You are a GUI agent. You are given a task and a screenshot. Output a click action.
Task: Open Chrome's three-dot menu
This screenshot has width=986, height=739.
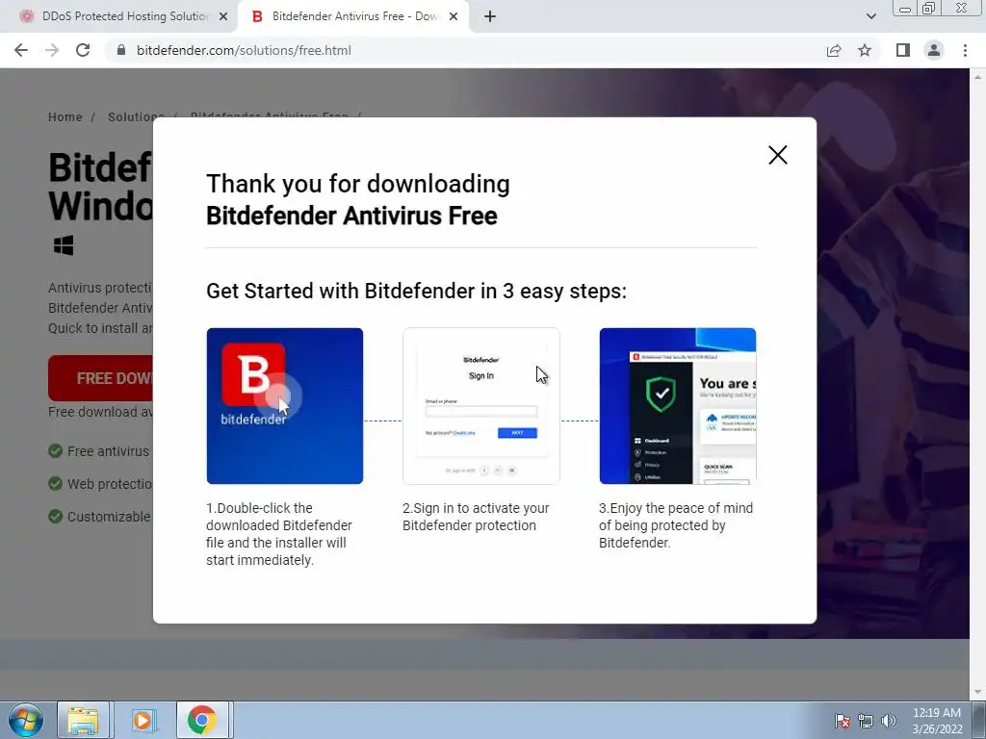coord(965,50)
